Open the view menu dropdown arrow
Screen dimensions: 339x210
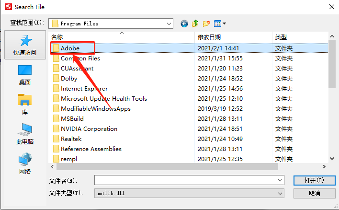[224, 23]
